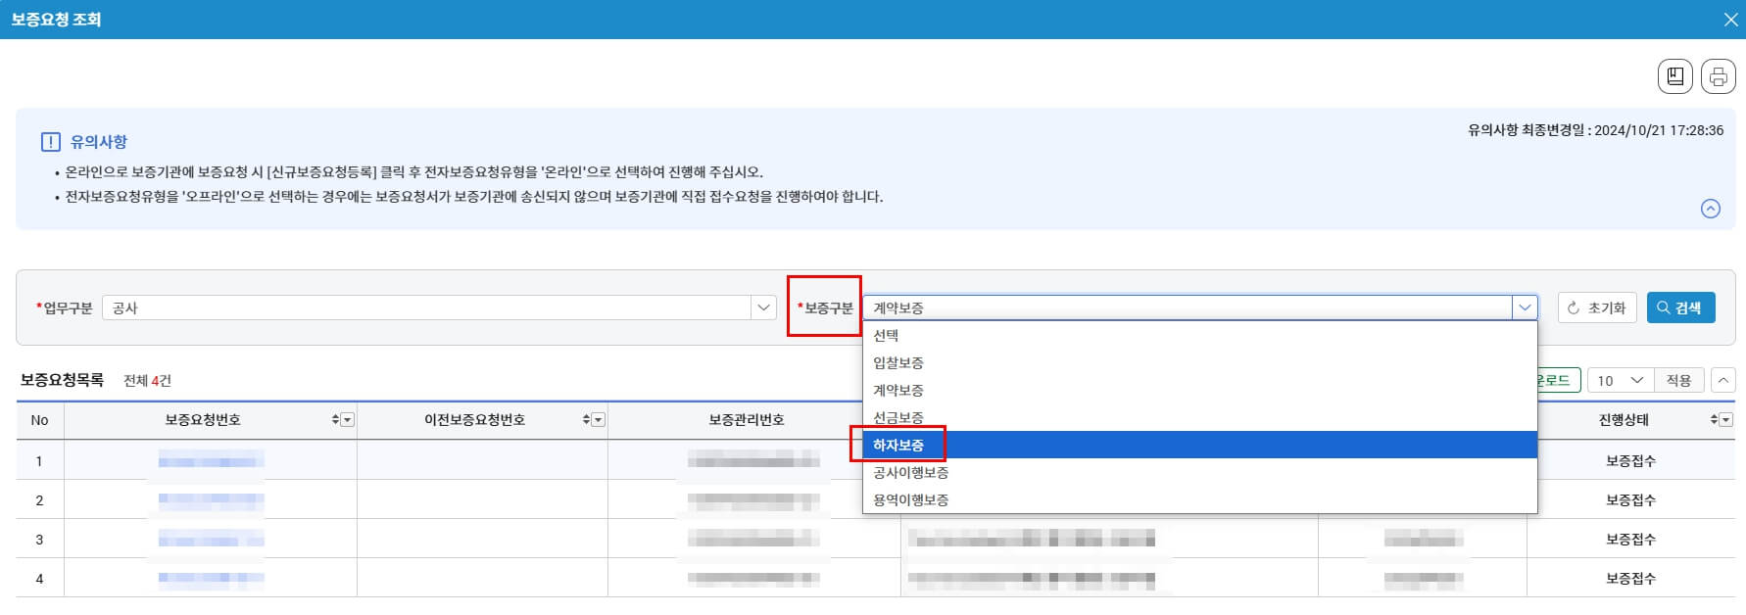Select 입찰보증 from the list

tap(1199, 362)
